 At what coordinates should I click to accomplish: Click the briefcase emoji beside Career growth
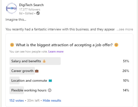tap(37, 71)
